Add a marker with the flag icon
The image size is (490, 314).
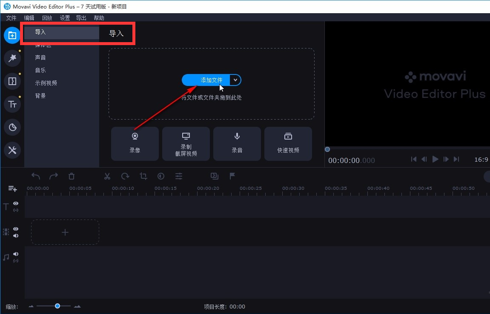(232, 176)
